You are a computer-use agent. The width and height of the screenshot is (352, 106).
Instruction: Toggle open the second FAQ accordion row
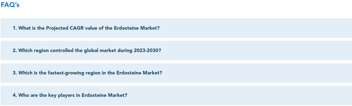pos(176,50)
